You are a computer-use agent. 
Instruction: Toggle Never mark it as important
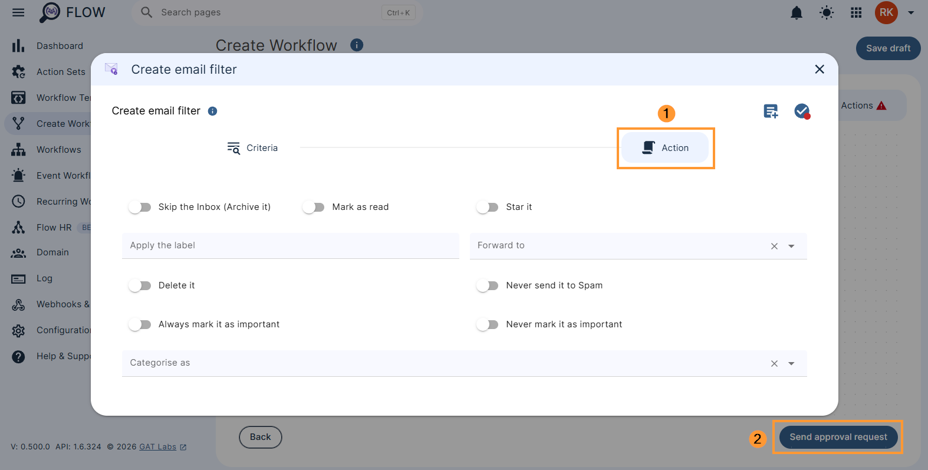point(487,324)
